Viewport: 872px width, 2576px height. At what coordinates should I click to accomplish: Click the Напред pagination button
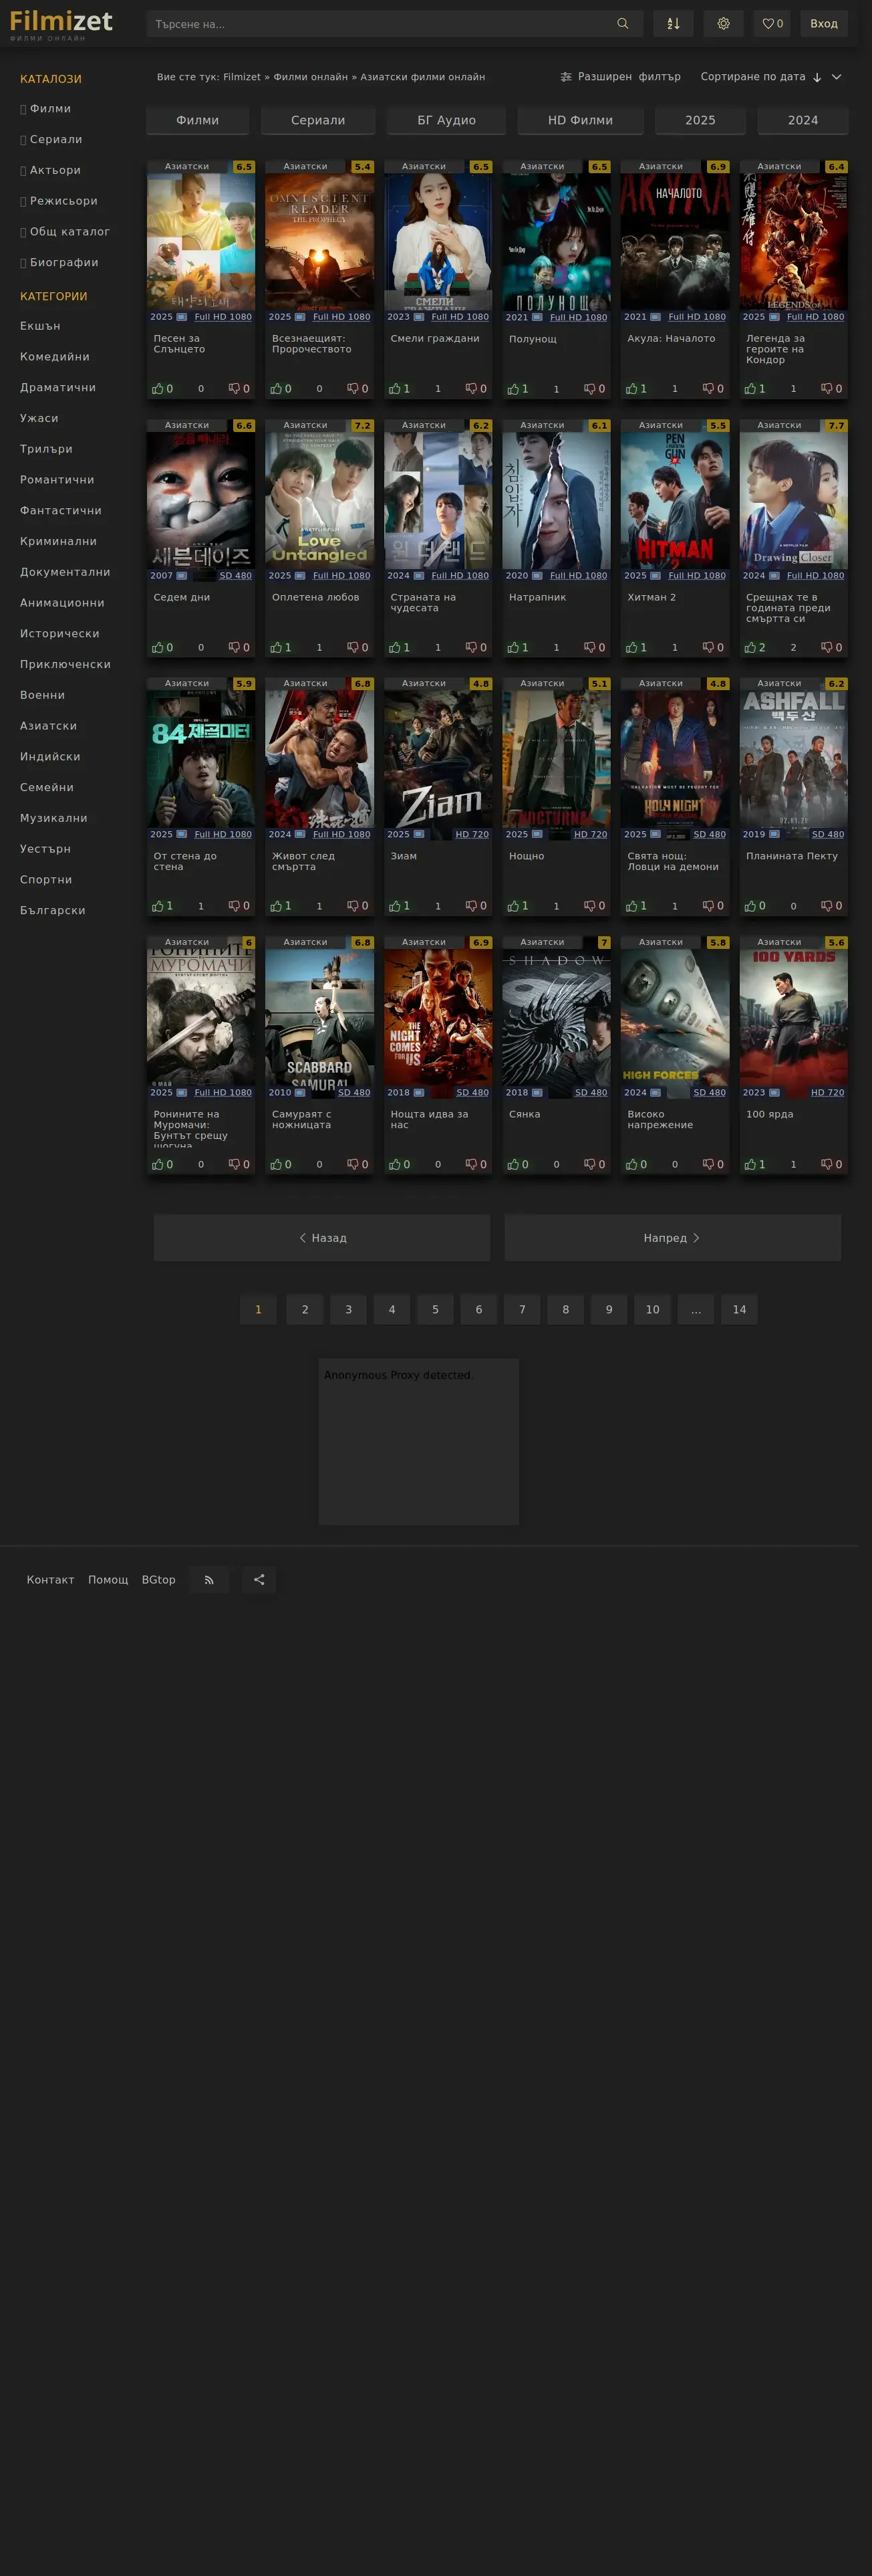(672, 1238)
